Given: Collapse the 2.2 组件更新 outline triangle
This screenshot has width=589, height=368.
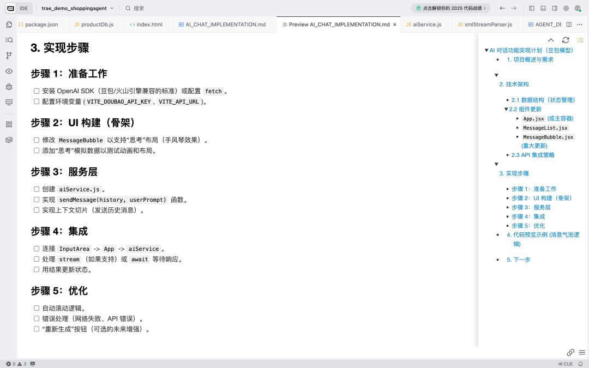Looking at the screenshot, I should point(506,109).
